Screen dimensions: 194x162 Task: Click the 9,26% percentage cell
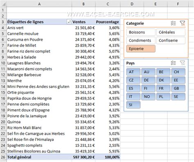click(x=108, y=122)
